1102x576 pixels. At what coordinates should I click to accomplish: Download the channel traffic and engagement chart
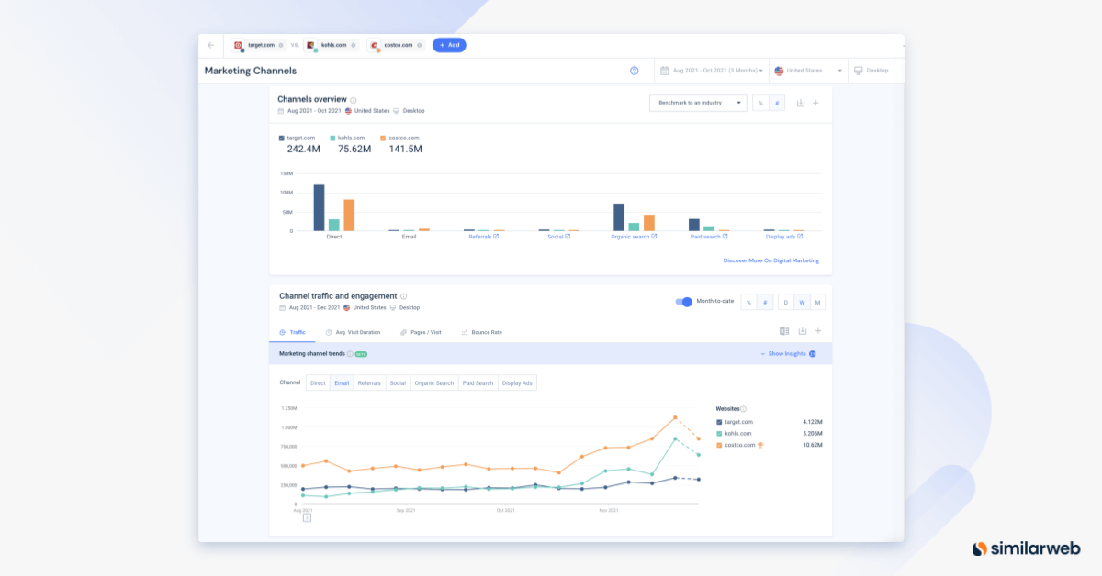[x=802, y=331]
